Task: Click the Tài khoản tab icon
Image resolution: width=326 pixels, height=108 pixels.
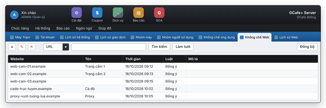Action: click(x=37, y=37)
